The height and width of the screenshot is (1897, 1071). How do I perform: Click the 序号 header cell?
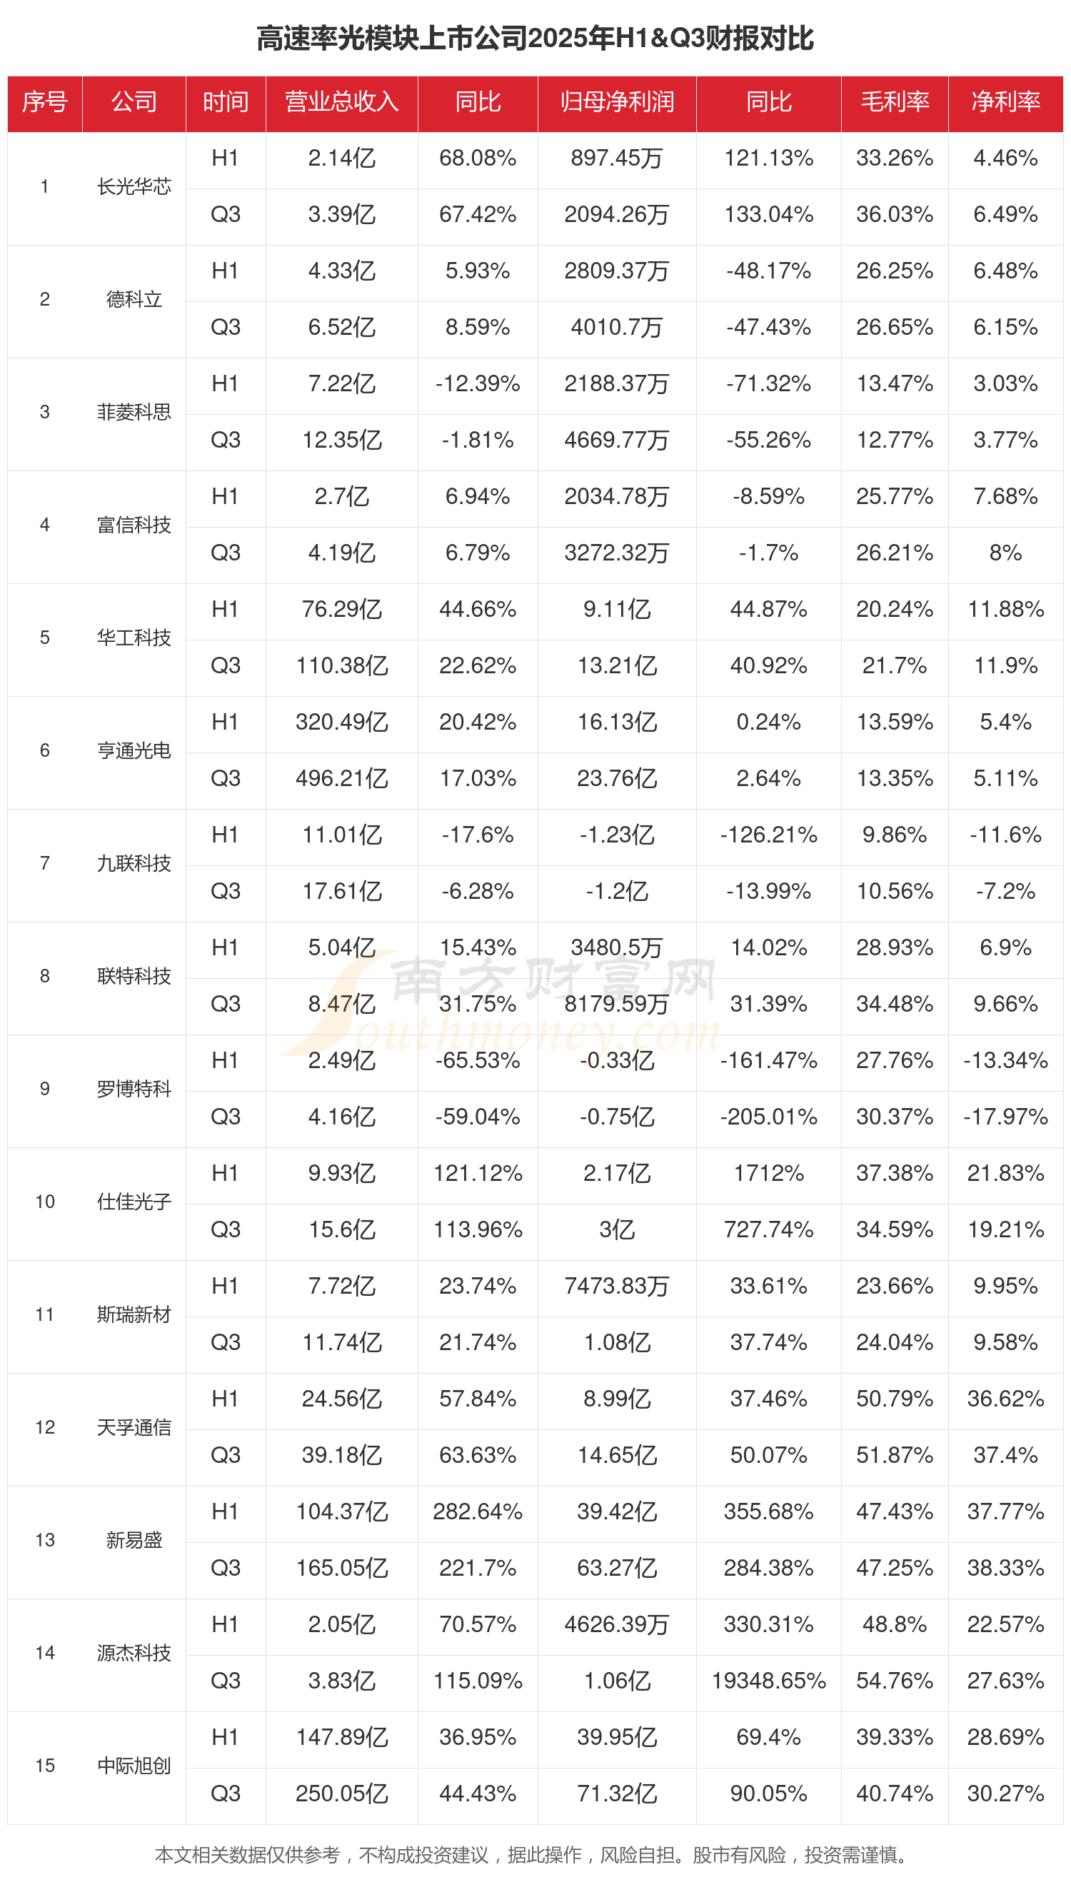click(x=45, y=101)
